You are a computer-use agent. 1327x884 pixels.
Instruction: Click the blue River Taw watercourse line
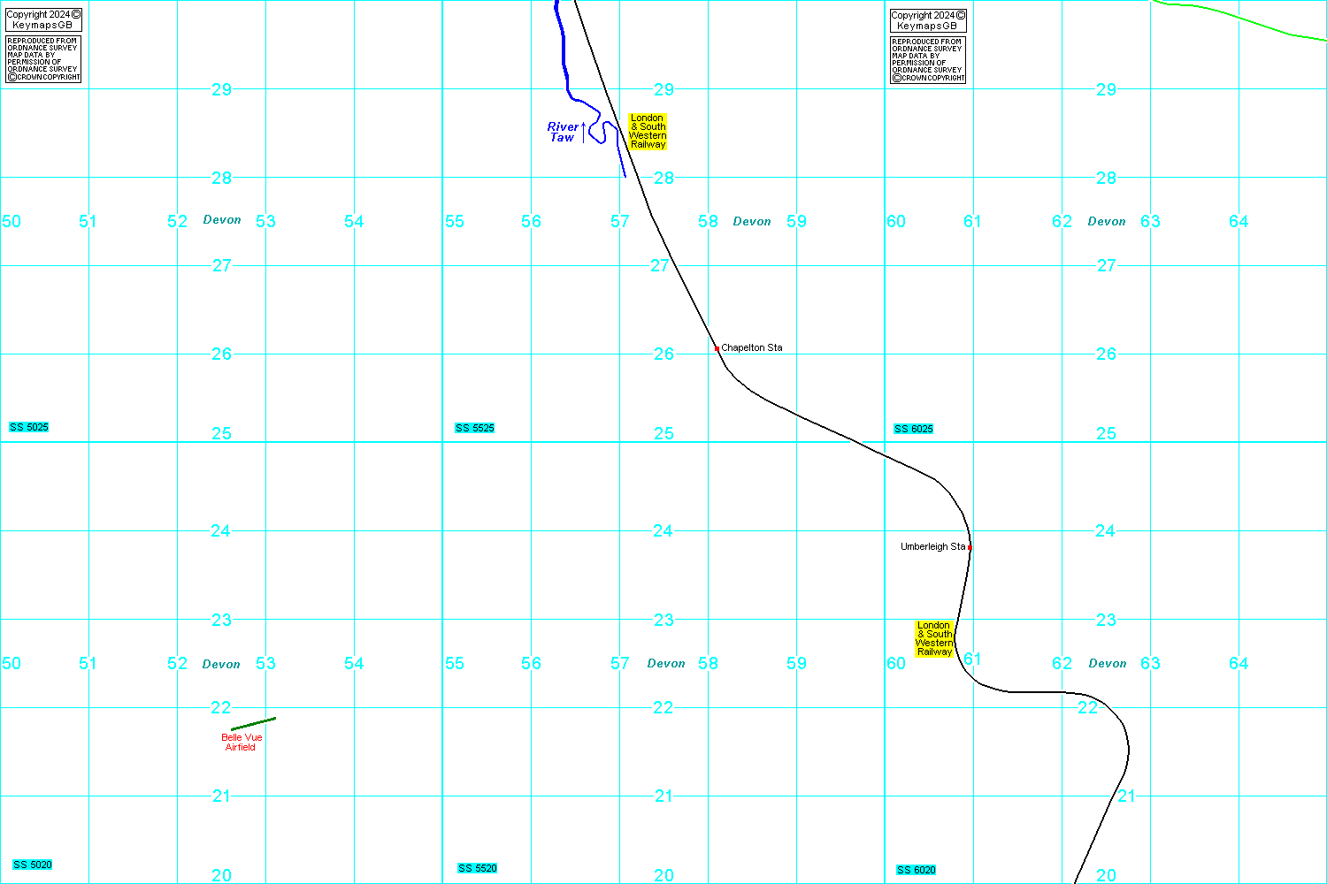tap(564, 53)
